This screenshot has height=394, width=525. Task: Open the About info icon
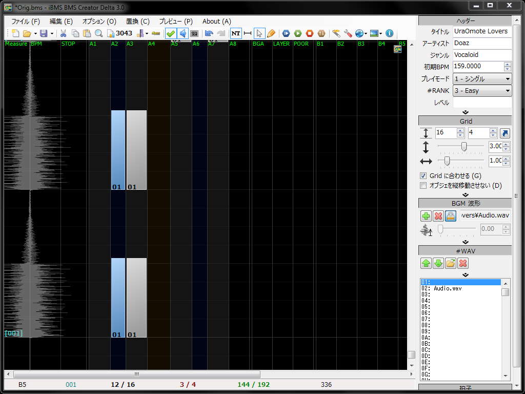tap(389, 33)
